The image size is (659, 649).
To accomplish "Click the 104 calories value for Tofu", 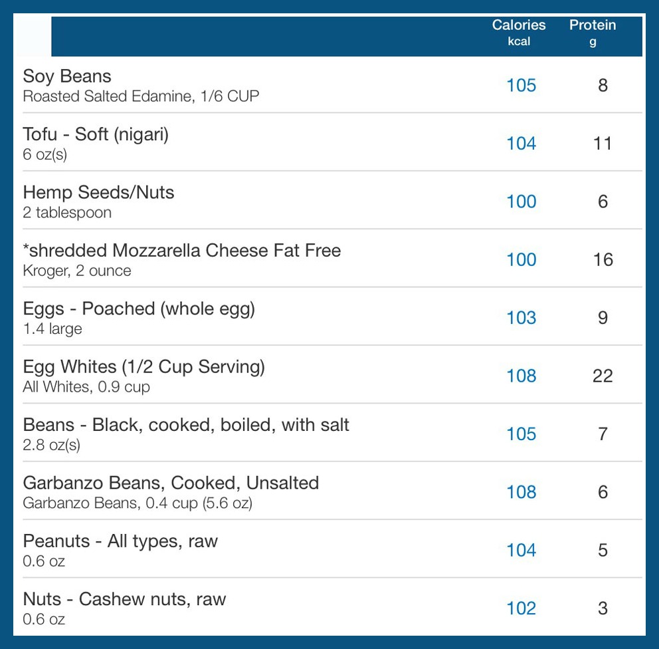I will (x=521, y=144).
